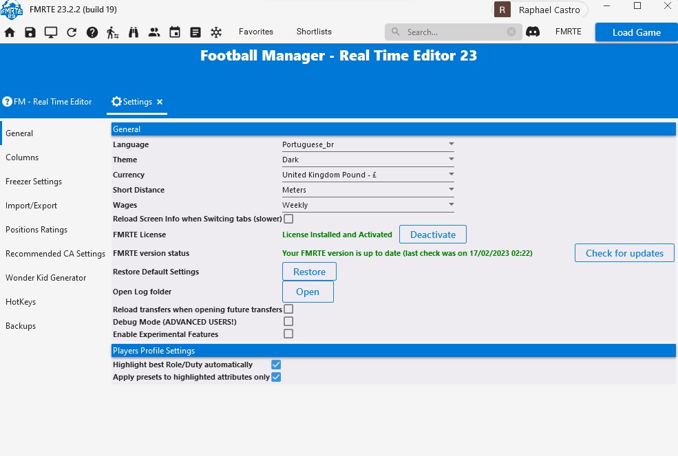Open the Wages dropdown showing Weekly
This screenshot has width=678, height=456.
click(368, 205)
